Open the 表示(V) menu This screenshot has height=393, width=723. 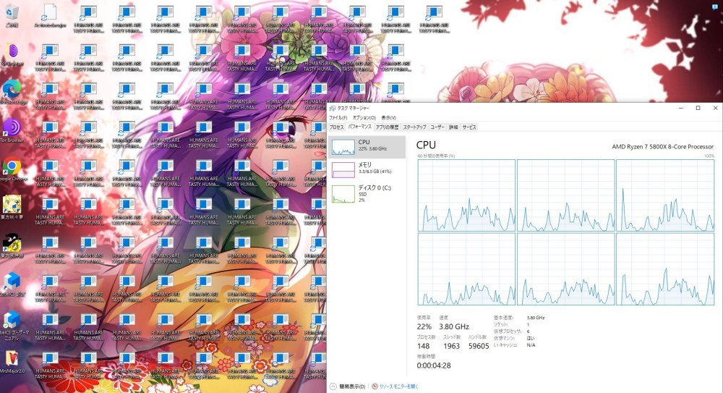point(389,117)
